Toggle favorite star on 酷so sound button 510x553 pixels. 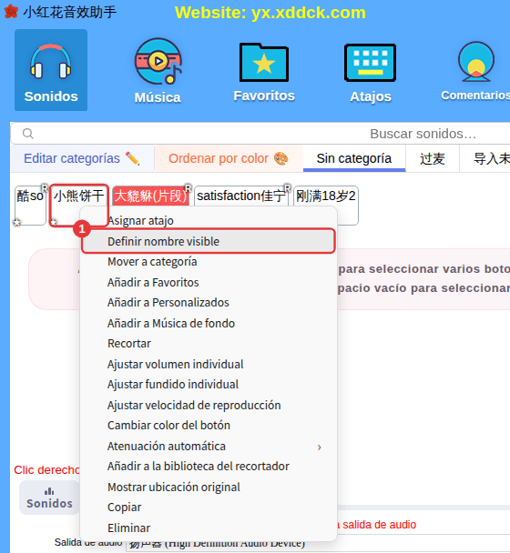17,222
